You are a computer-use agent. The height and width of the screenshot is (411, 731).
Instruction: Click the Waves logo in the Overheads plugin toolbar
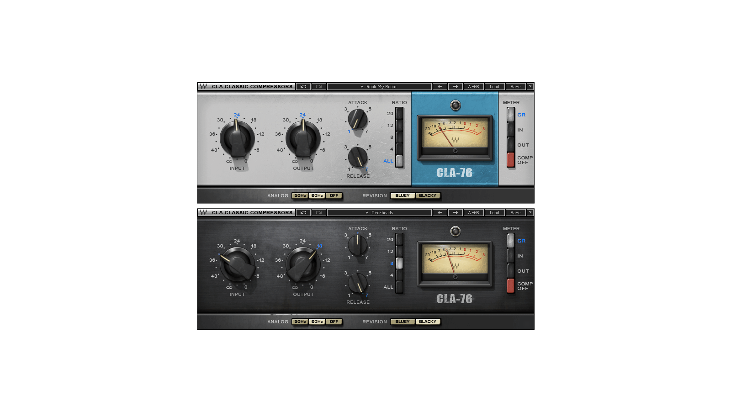tap(203, 212)
